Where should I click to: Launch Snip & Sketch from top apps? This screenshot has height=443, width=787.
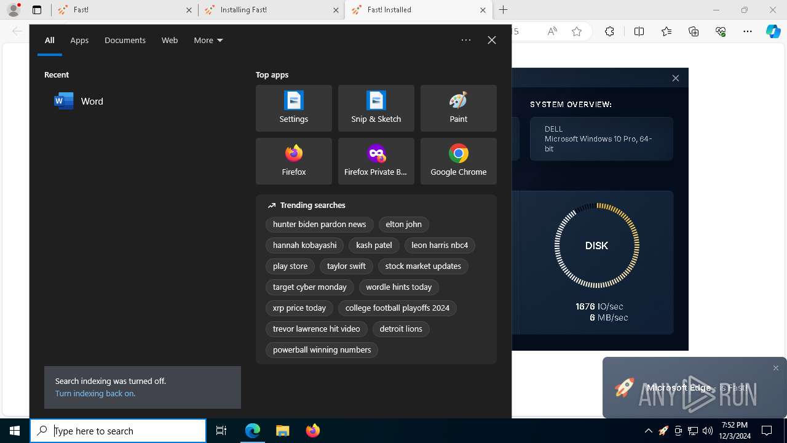tap(376, 108)
